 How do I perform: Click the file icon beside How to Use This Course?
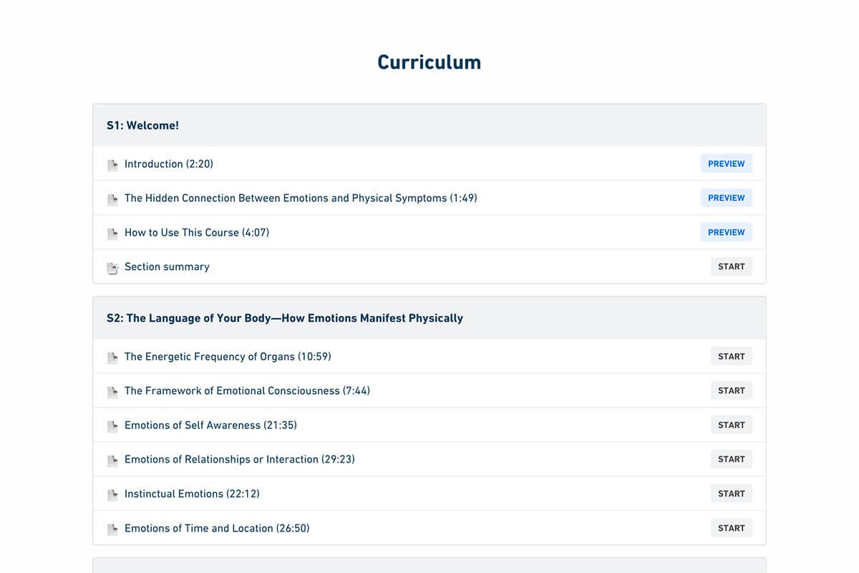pos(112,234)
